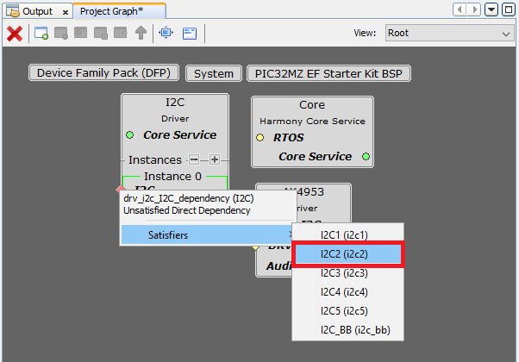Click the Device Family Pack (DFP) button
The height and width of the screenshot is (362, 519).
click(x=104, y=73)
